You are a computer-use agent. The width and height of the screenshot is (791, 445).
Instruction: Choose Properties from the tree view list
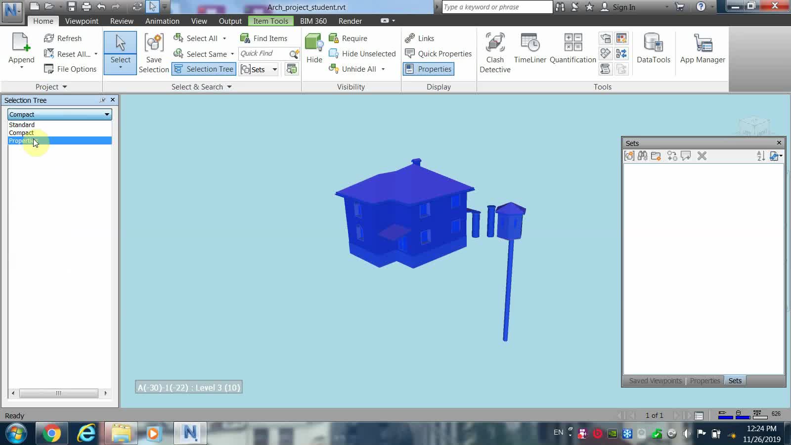tap(60, 140)
